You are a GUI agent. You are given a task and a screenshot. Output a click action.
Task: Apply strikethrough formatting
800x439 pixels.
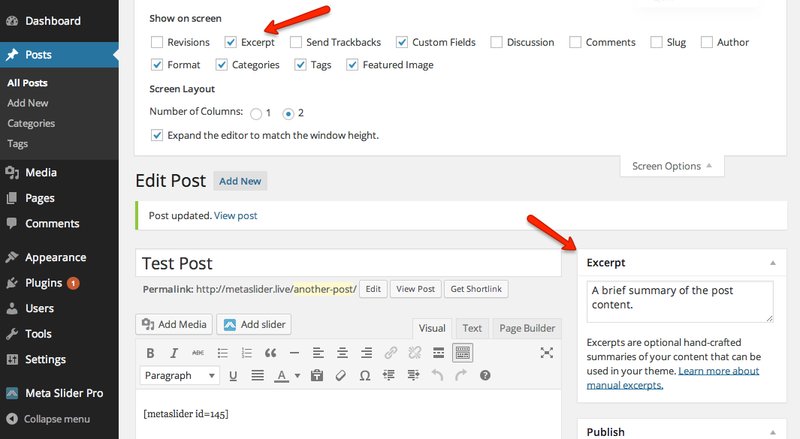click(198, 353)
